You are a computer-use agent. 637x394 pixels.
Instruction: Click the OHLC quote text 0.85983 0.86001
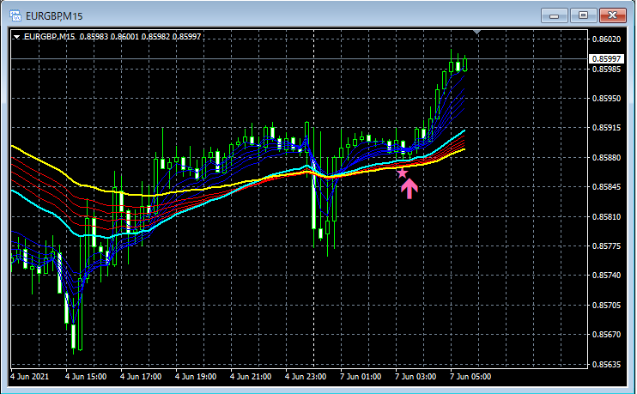[x=109, y=37]
